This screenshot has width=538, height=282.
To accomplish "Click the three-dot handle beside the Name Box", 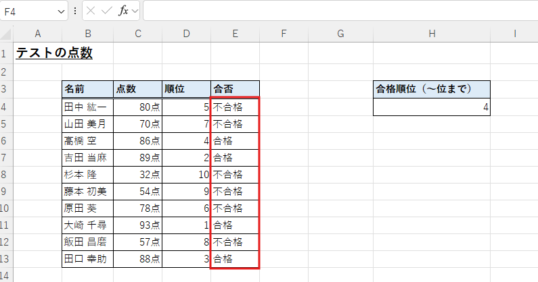I will (75, 11).
